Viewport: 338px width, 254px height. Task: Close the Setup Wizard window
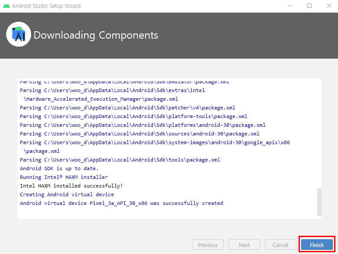click(x=329, y=6)
